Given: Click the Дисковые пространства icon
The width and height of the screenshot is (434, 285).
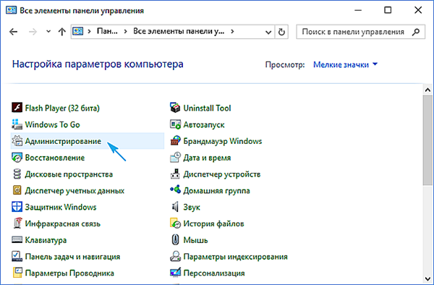Looking at the screenshot, I should (x=17, y=174).
